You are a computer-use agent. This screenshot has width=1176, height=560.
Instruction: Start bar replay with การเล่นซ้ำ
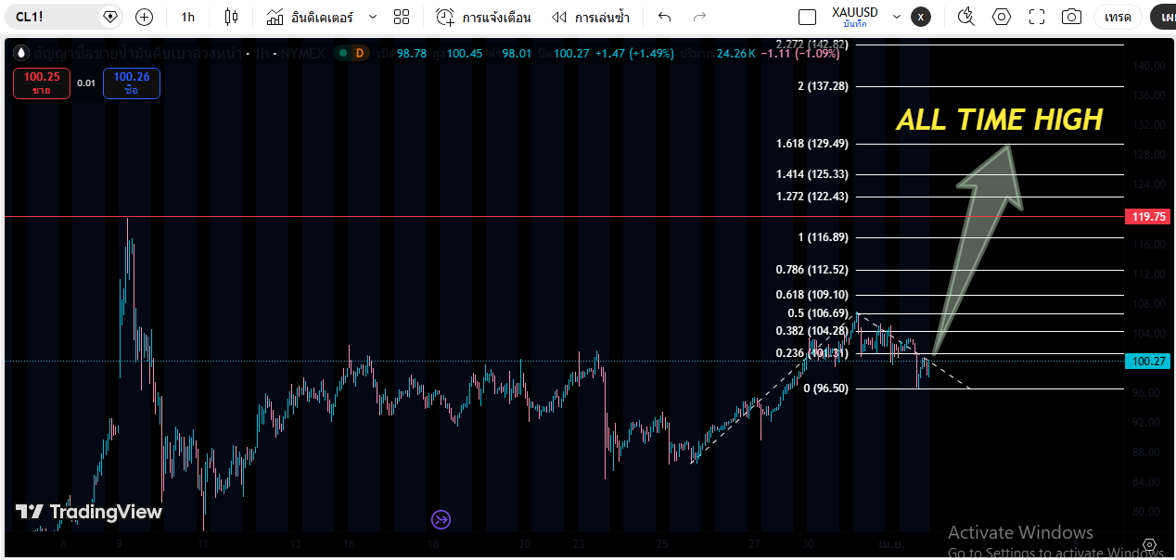point(590,17)
